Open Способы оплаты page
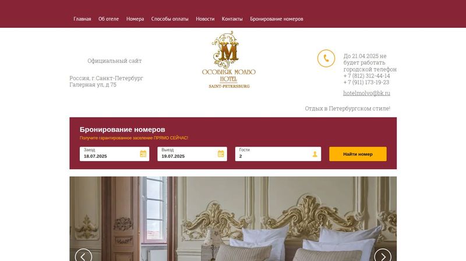This screenshot has height=261, width=466. tap(170, 19)
